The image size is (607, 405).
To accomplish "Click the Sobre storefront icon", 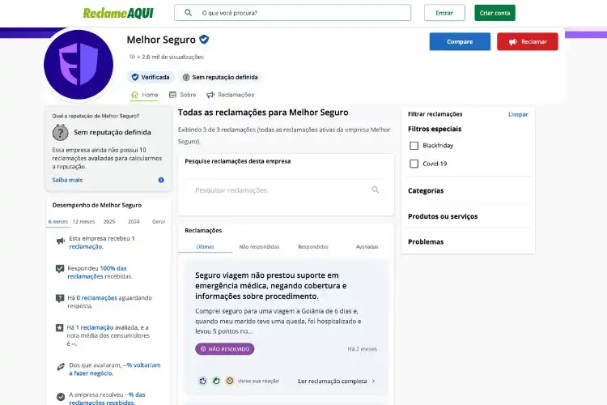I will (172, 95).
